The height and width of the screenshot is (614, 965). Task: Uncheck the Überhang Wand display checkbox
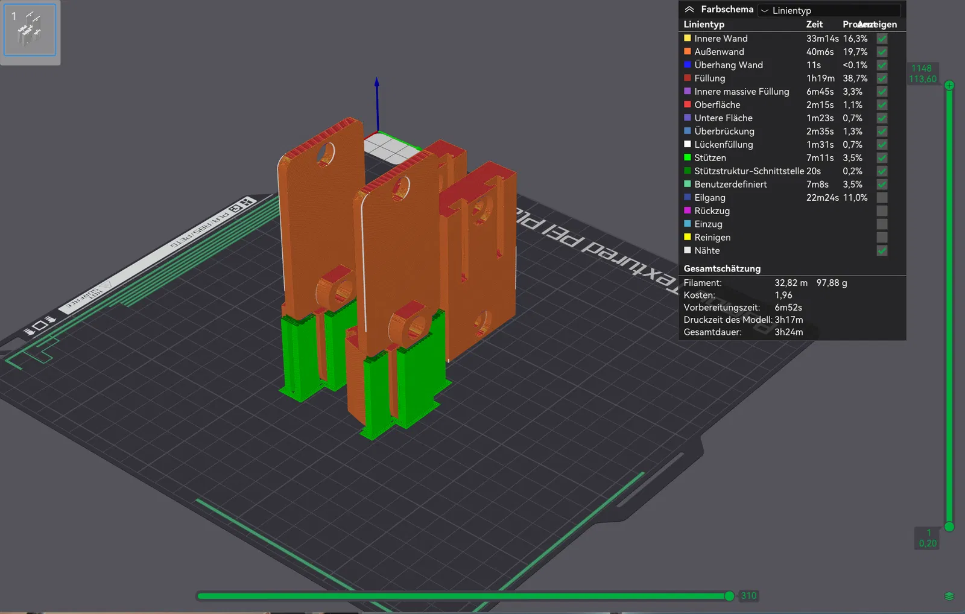point(882,65)
